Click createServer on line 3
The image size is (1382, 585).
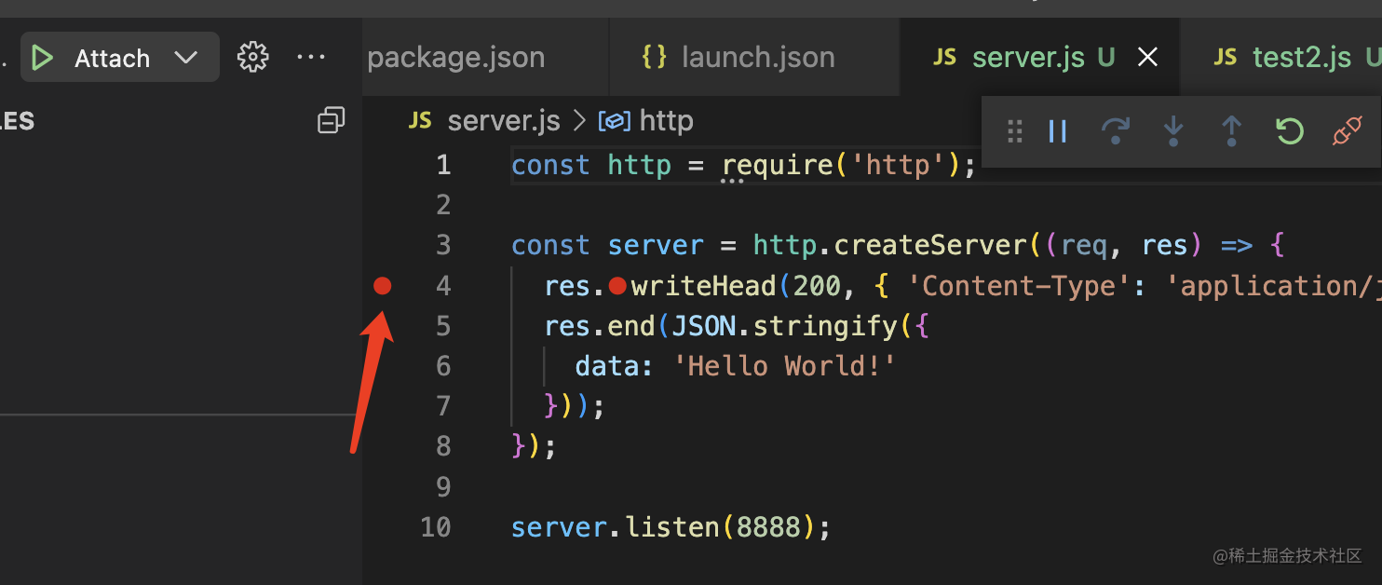tap(931, 246)
